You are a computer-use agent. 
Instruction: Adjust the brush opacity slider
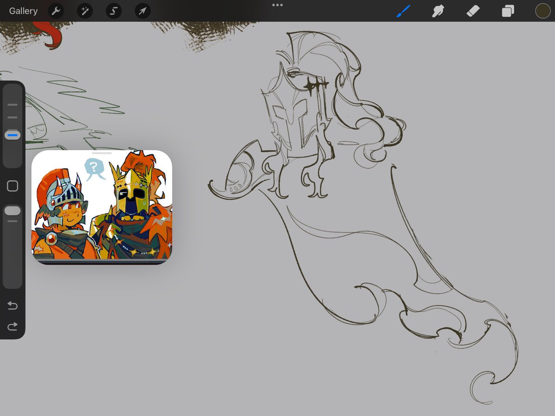[12, 210]
